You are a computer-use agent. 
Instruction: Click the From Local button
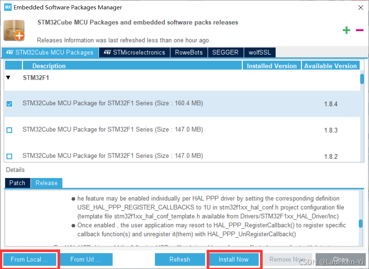click(30, 259)
